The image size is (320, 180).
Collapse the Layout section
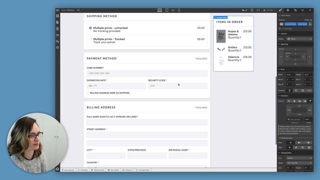coord(283,33)
